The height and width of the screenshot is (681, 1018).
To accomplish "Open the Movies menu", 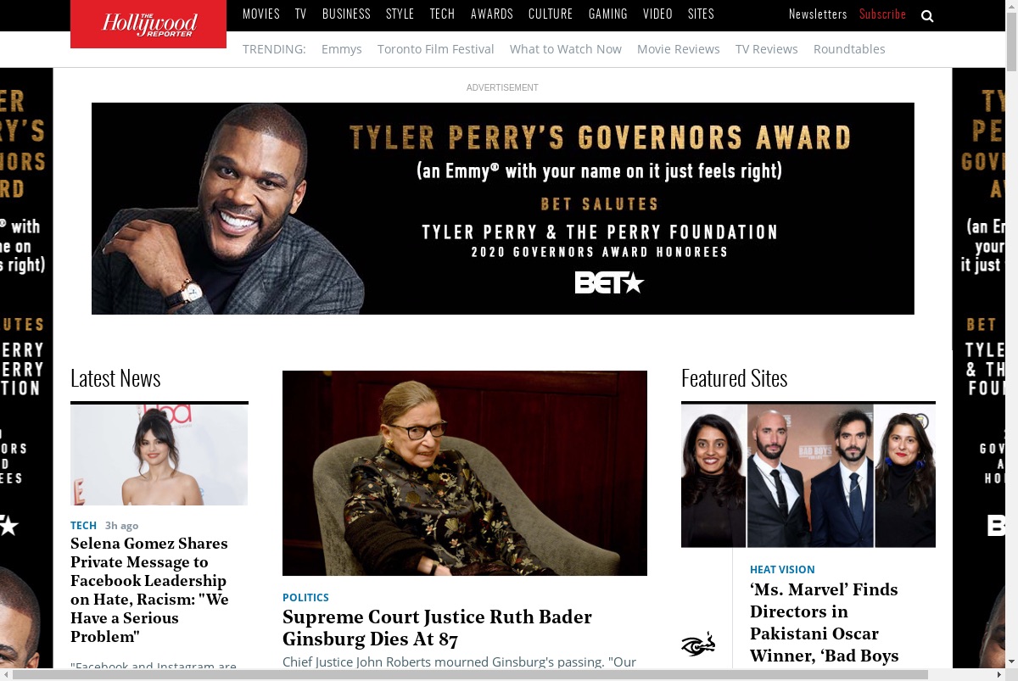I will (261, 14).
